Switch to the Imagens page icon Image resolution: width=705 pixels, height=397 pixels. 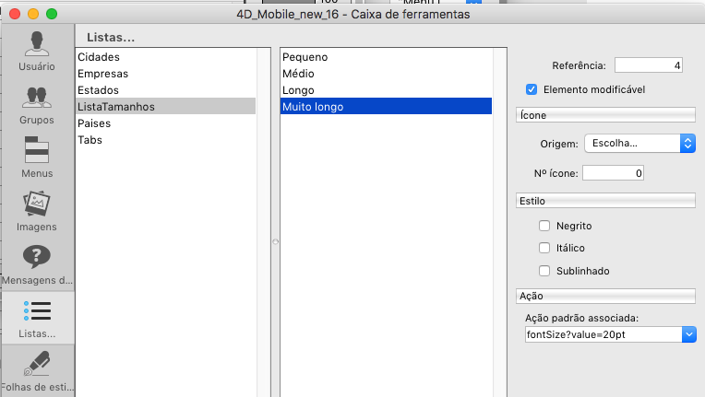point(37,204)
